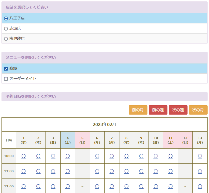Choose the 12:00 slot on 3 (金)
The height and width of the screenshot is (193, 209).
[x=53, y=186]
